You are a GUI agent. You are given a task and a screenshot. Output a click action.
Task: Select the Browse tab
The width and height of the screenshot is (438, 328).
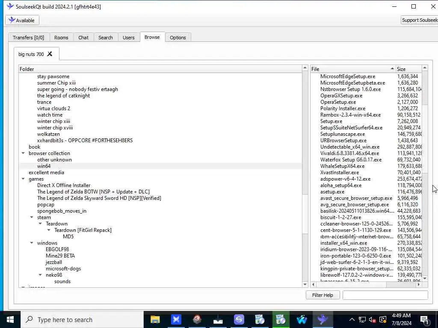[152, 37]
